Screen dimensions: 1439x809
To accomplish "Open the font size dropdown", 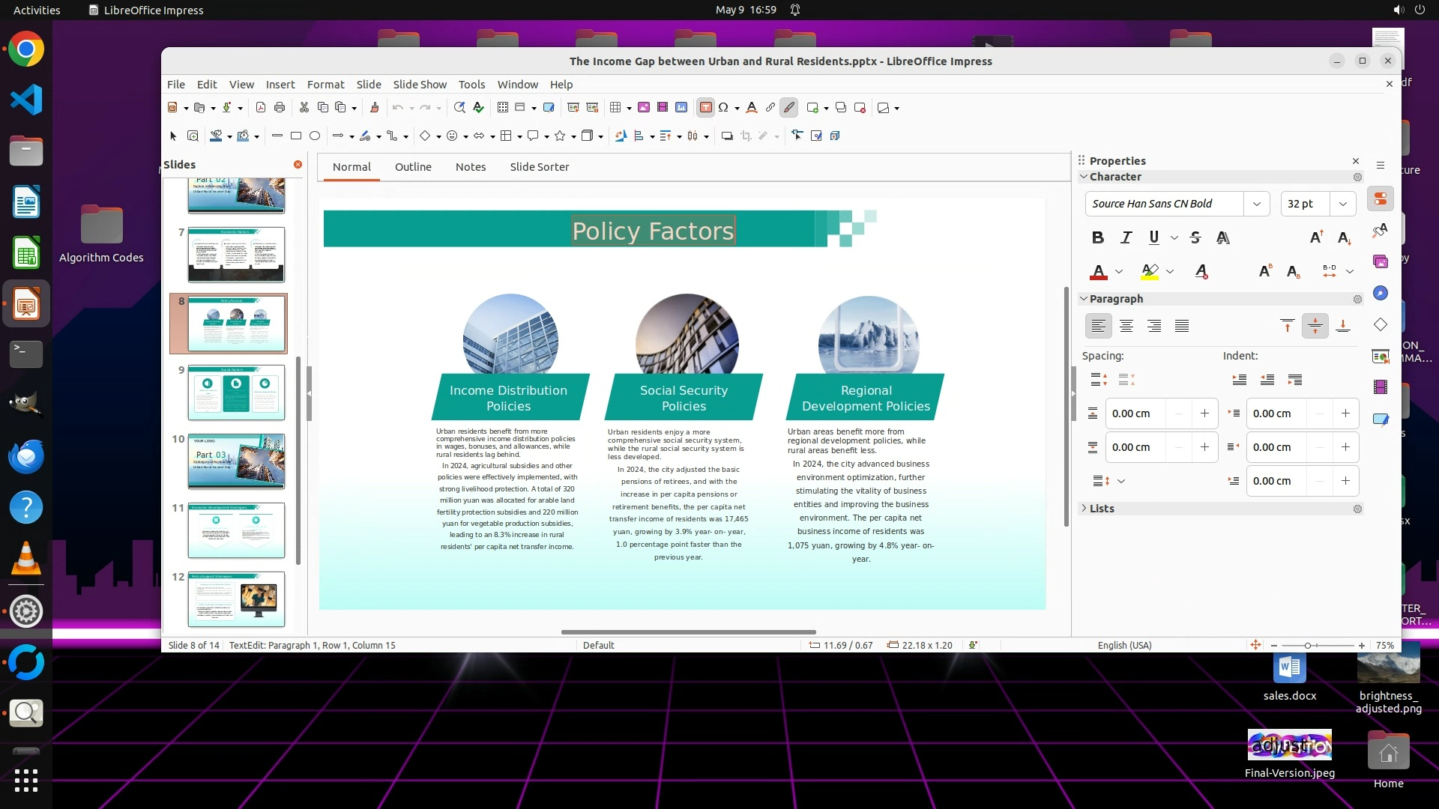I will tap(1342, 204).
